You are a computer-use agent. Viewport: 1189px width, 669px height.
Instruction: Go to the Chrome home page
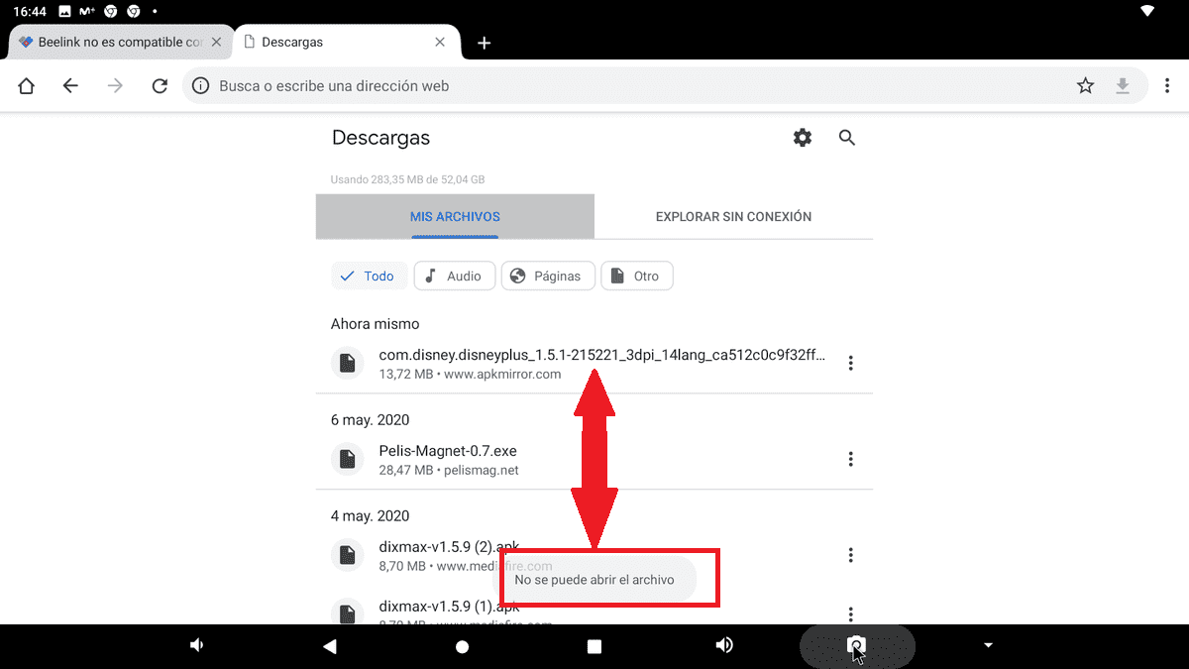pyautogui.click(x=27, y=86)
